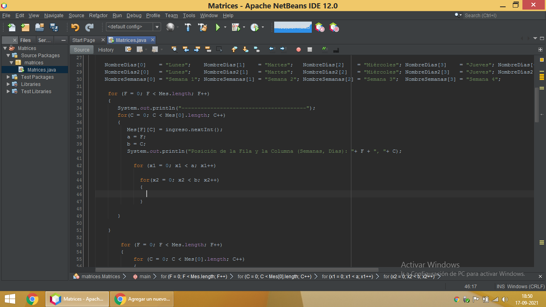This screenshot has width=546, height=307.
Task: Toggle Rectangular Selection mode icon
Action: pos(219,50)
